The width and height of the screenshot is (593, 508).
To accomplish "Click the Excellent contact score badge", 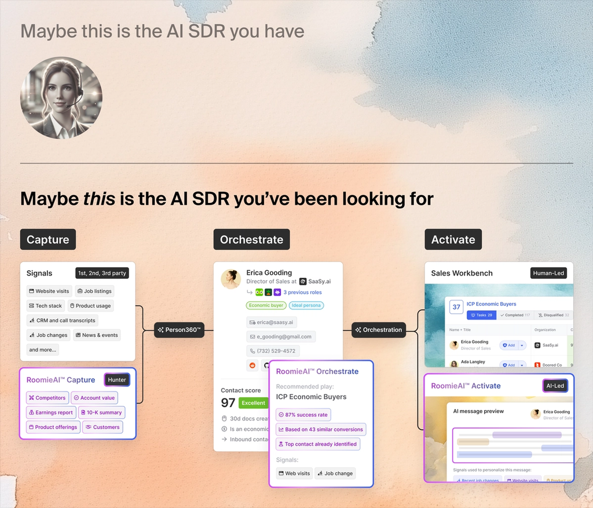I will point(253,402).
